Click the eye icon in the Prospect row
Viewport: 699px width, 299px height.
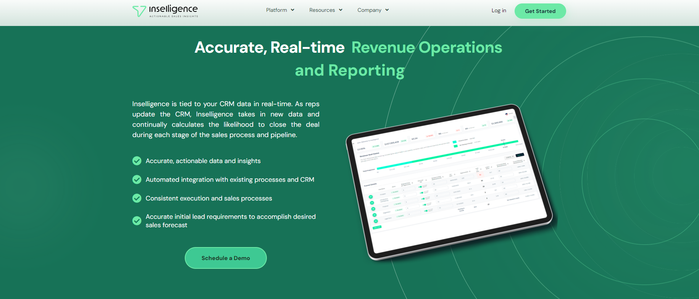[371, 197]
